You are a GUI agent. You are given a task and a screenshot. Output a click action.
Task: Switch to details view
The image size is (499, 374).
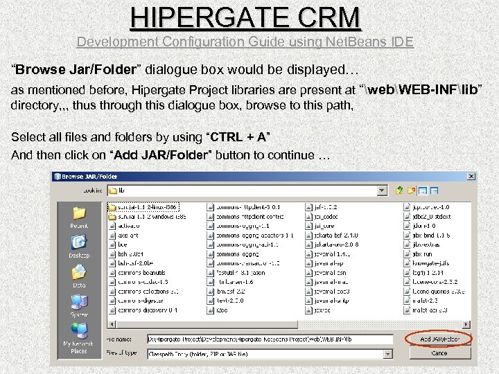coord(434,190)
